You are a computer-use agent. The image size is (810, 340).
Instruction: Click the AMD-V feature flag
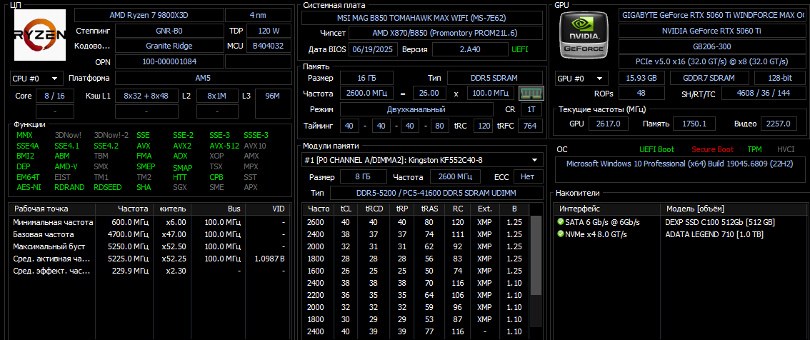point(66,166)
